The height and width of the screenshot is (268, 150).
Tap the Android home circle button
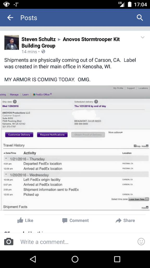point(75,259)
